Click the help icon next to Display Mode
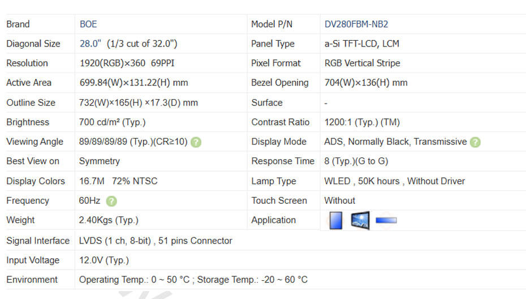526x299 pixels. tap(475, 142)
